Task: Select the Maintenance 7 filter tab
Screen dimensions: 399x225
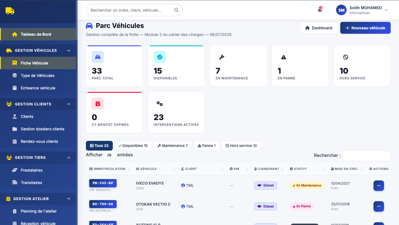Action: 173,146
